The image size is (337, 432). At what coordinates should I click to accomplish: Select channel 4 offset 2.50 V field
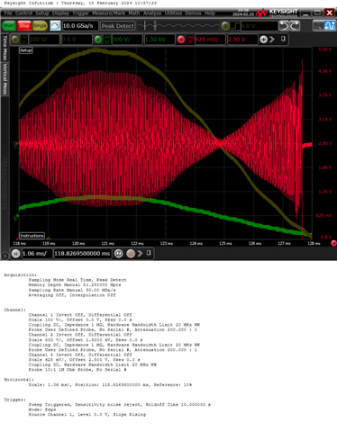242,40
